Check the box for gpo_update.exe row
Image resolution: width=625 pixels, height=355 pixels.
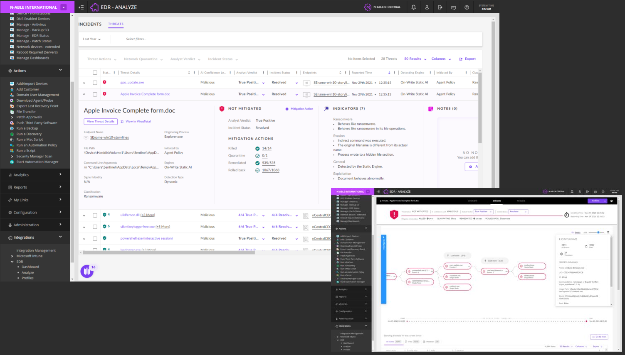(x=95, y=83)
